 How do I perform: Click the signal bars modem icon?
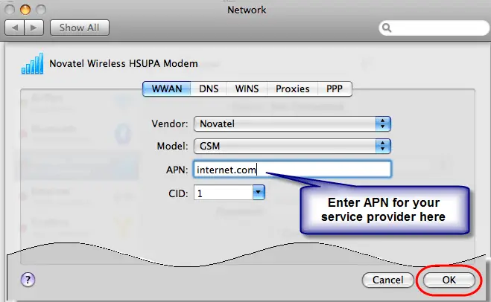point(32,63)
